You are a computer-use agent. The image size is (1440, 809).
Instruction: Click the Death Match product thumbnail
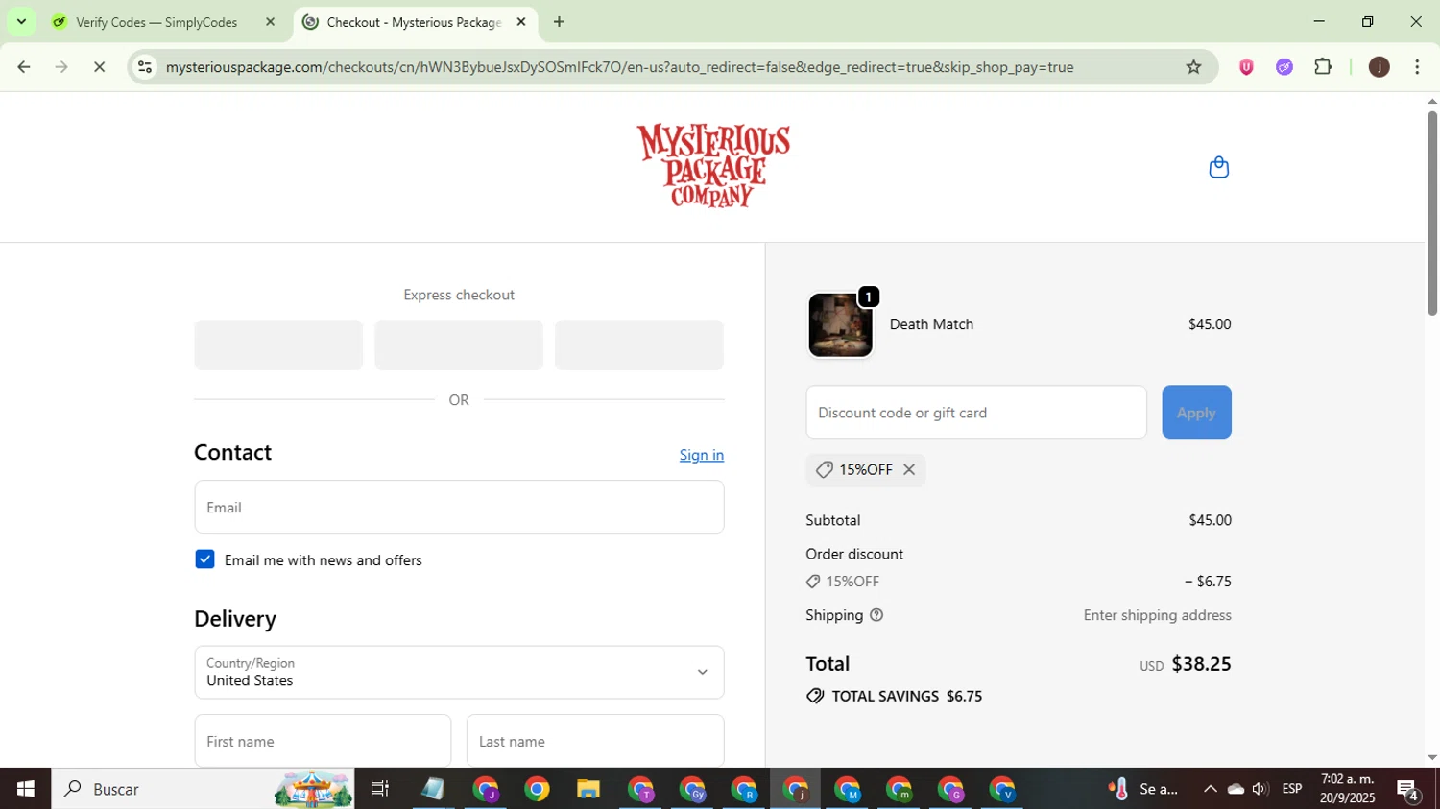[840, 325]
